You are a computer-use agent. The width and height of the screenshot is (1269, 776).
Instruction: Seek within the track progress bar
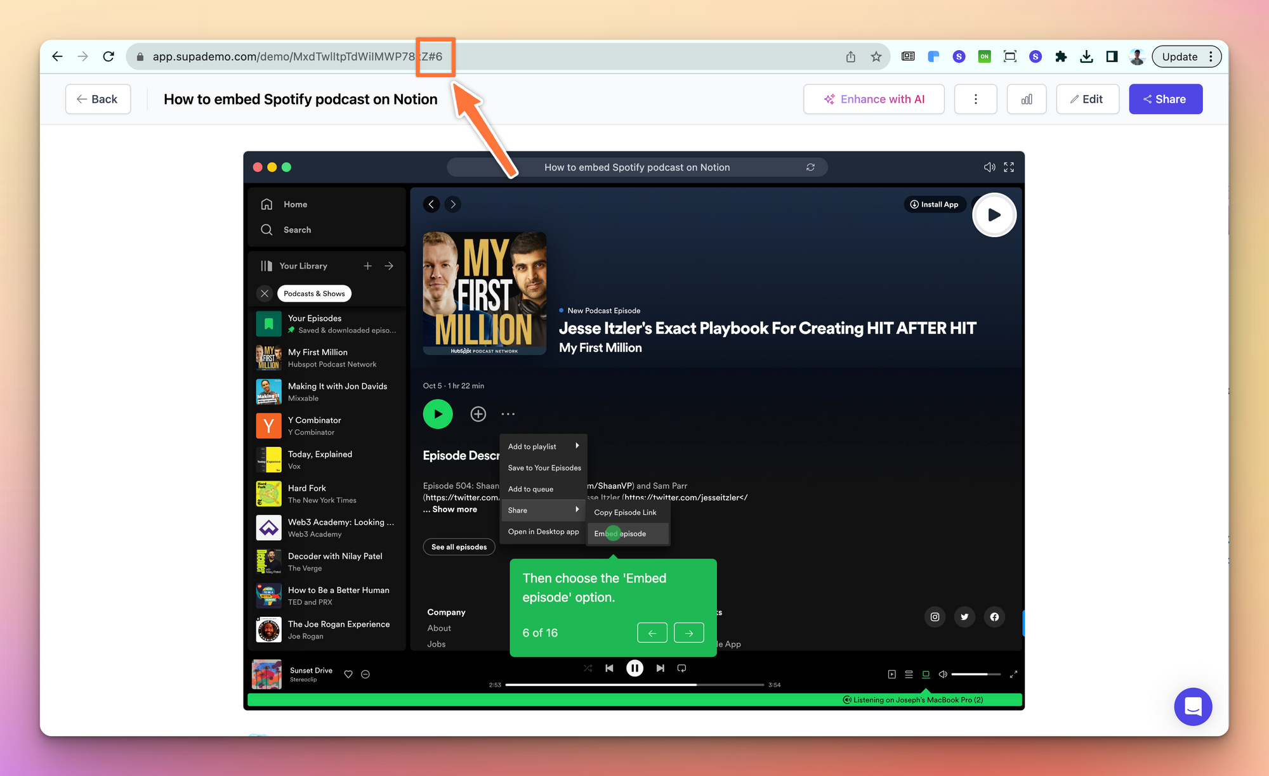pos(634,685)
